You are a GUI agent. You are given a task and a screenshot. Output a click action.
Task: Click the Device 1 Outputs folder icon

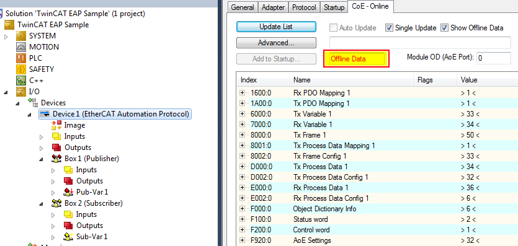(56, 147)
